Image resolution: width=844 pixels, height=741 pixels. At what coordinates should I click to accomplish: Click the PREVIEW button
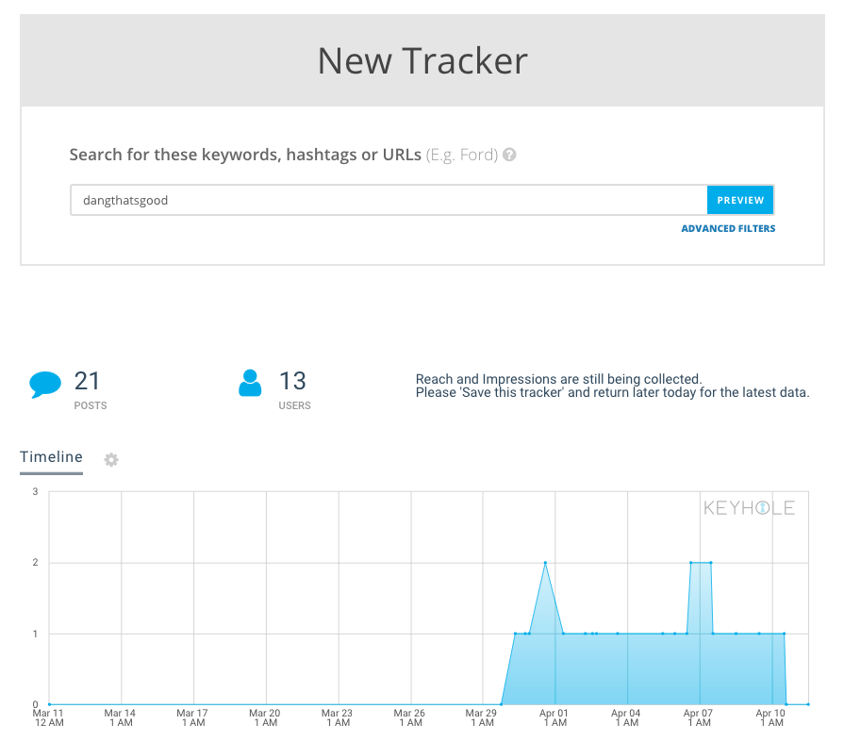point(740,200)
